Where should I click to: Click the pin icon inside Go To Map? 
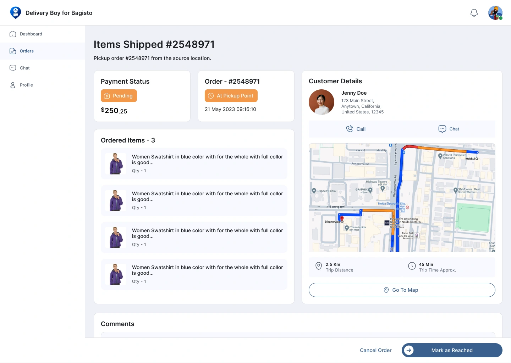coord(386,290)
